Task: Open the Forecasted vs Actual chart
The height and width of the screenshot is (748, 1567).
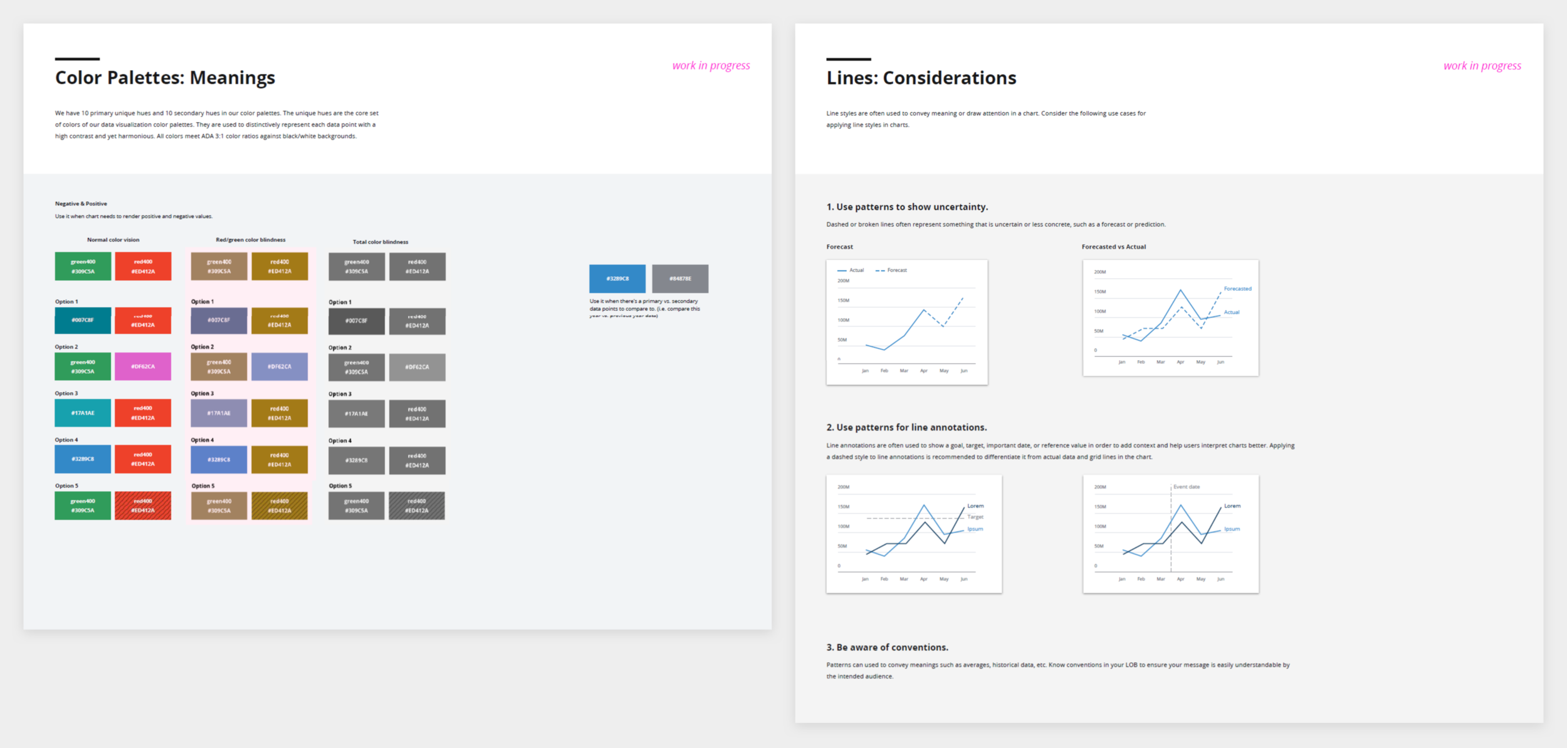Action: point(1170,318)
